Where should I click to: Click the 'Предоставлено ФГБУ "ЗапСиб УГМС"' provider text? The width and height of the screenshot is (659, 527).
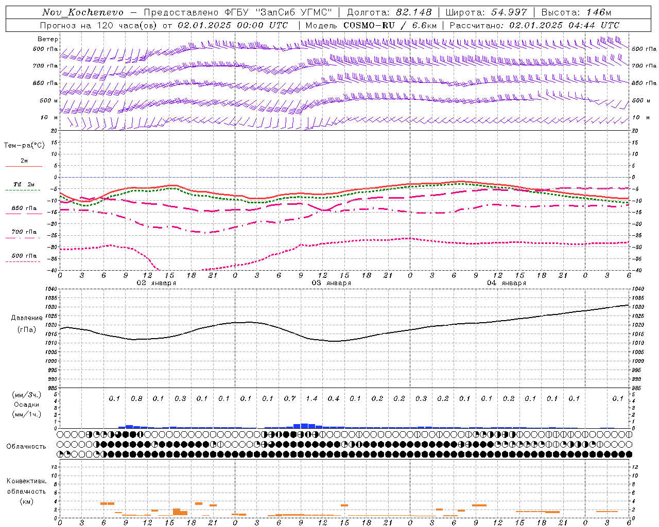[x=238, y=12]
